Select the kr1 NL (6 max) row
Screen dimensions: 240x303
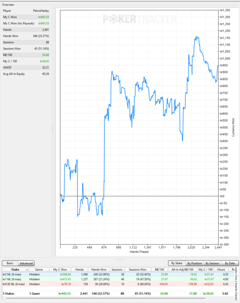point(118,279)
